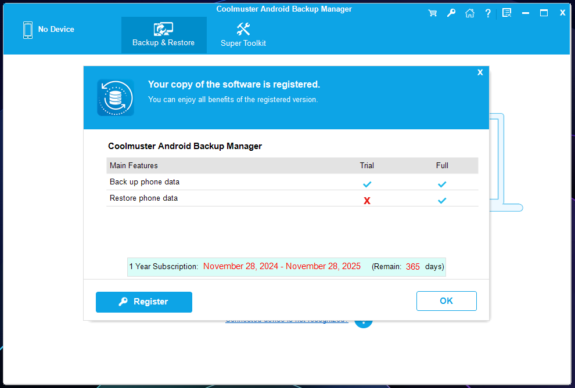Screen dimensions: 575x388
Task: Minimize the Coolmuster application window
Action: click(x=525, y=13)
